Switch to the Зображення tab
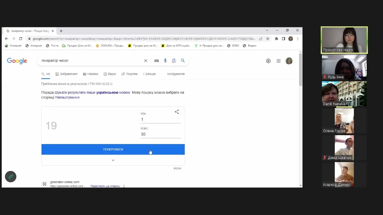 point(66,74)
